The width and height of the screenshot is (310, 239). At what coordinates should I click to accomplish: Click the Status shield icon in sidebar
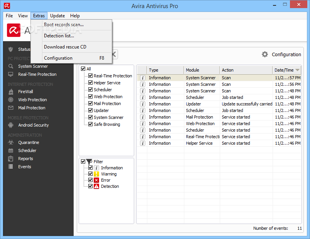click(x=11, y=49)
